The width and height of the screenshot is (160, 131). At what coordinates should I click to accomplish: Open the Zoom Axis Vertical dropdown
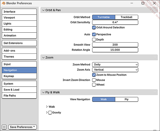click(115, 70)
